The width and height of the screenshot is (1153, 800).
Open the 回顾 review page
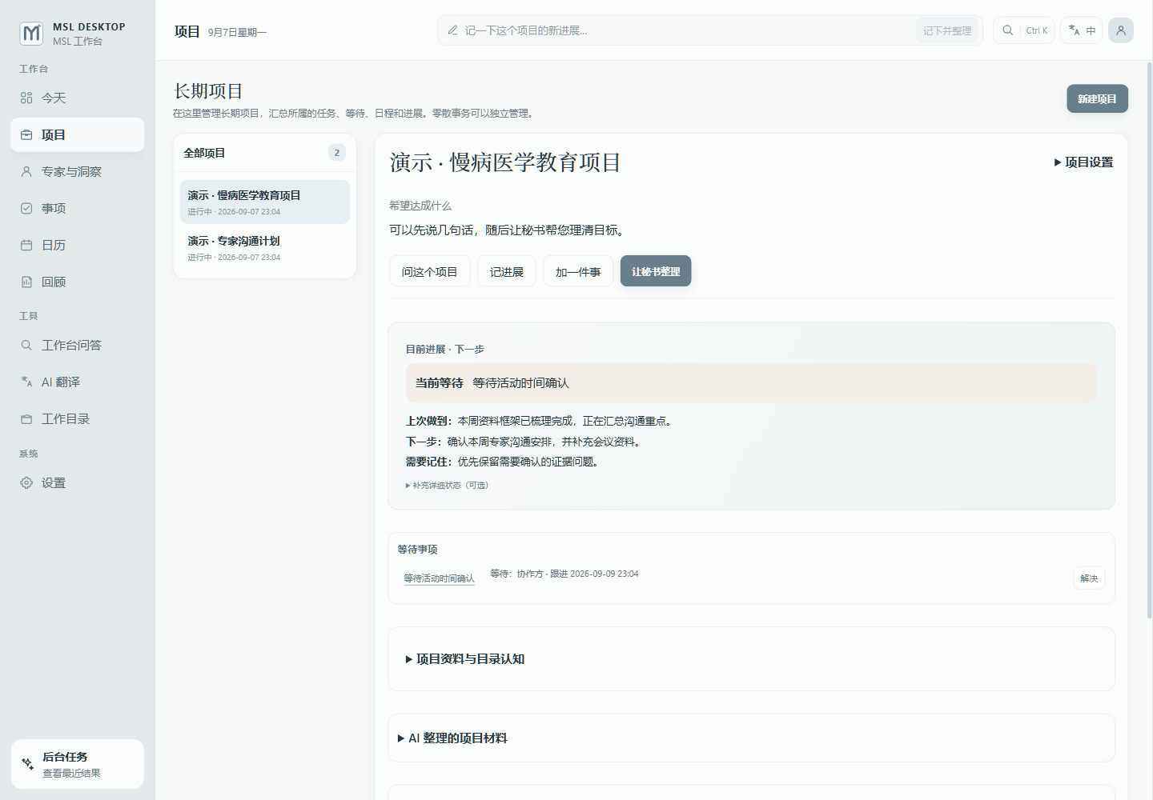tap(78, 282)
